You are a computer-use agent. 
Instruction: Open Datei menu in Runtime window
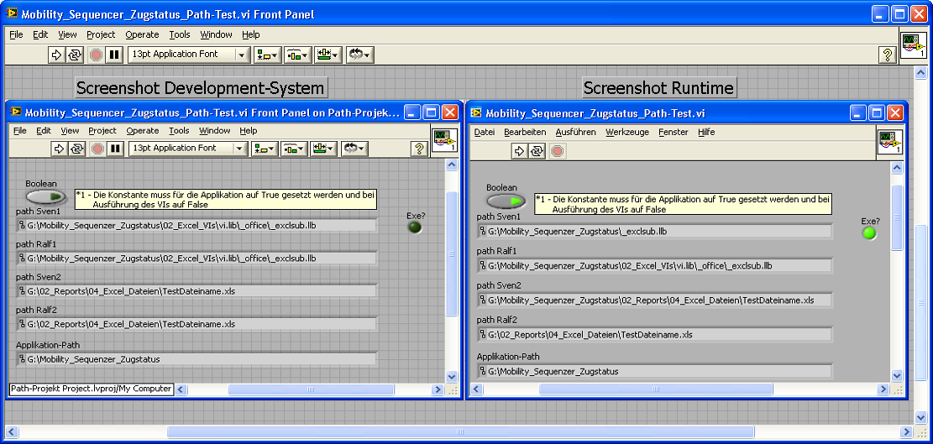coord(485,132)
